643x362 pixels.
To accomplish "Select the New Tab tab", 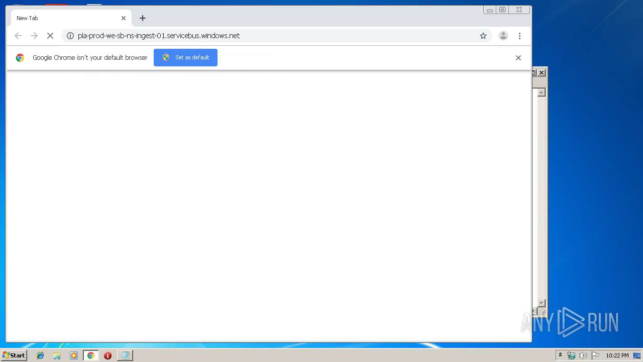I will [71, 18].
